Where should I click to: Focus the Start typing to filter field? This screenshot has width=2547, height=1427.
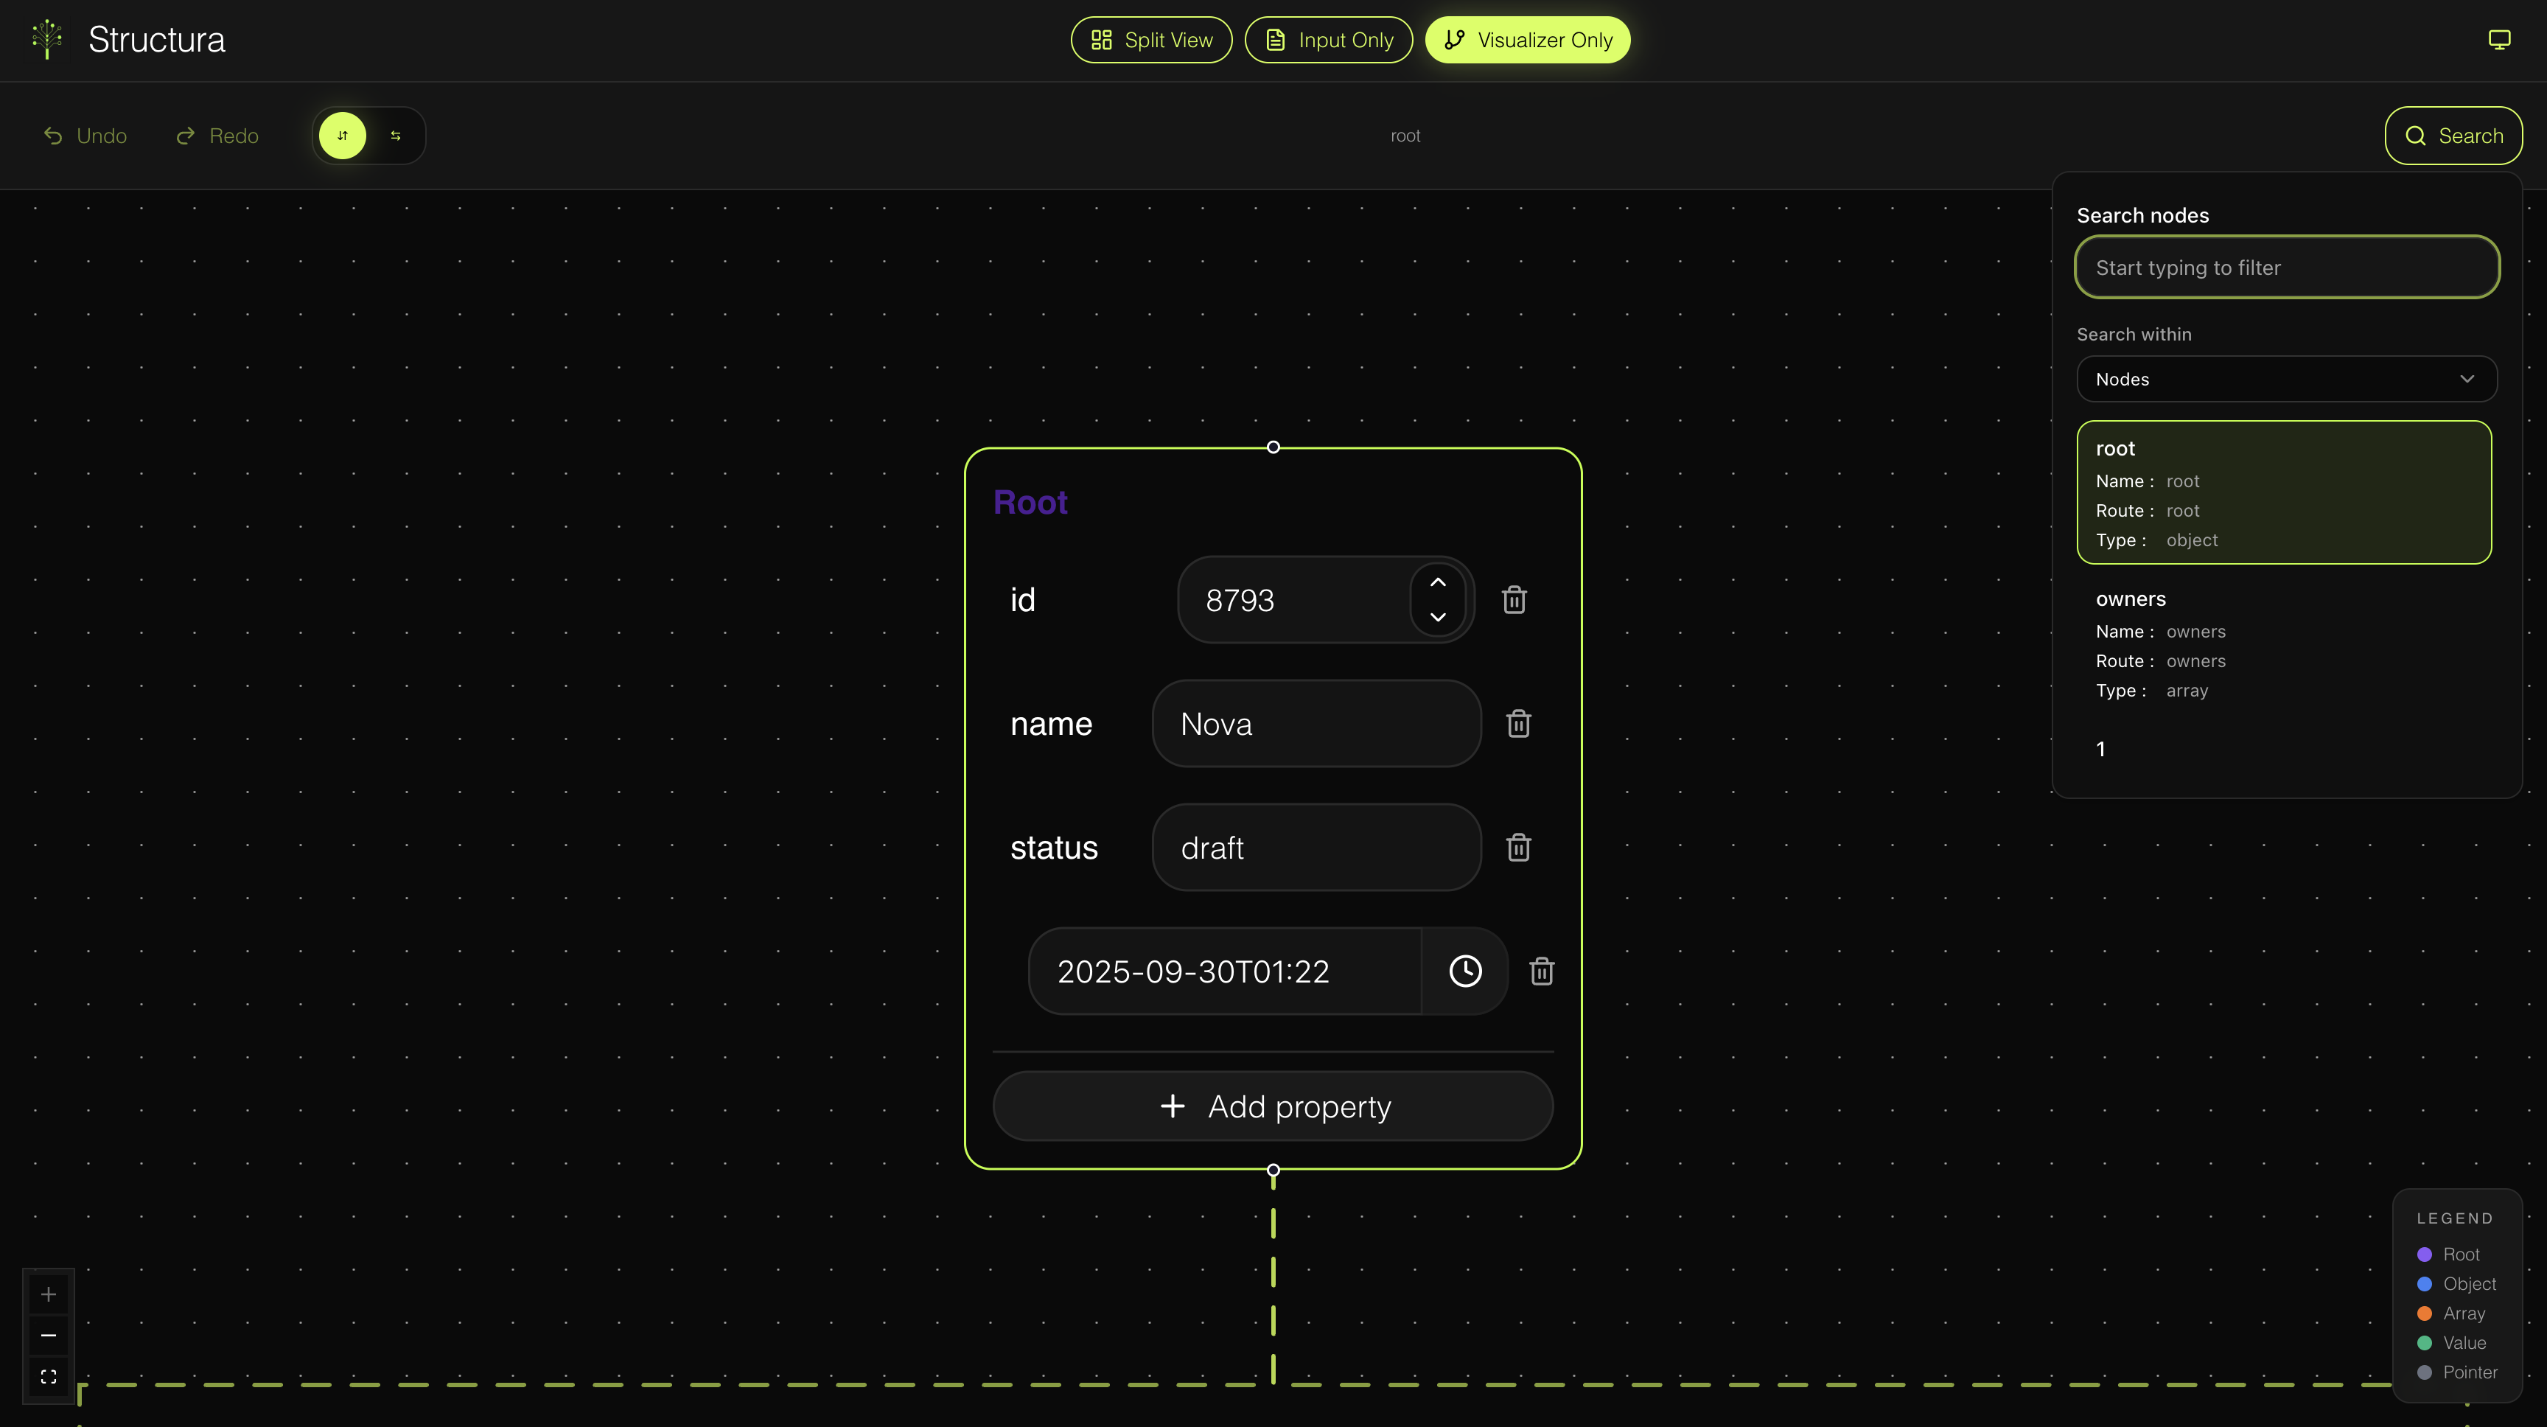pos(2286,268)
